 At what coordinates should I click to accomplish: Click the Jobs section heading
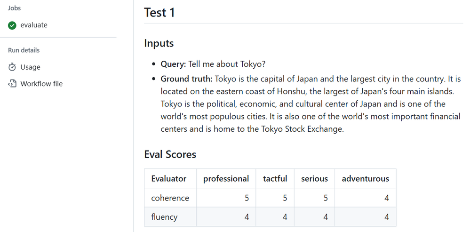(x=14, y=8)
